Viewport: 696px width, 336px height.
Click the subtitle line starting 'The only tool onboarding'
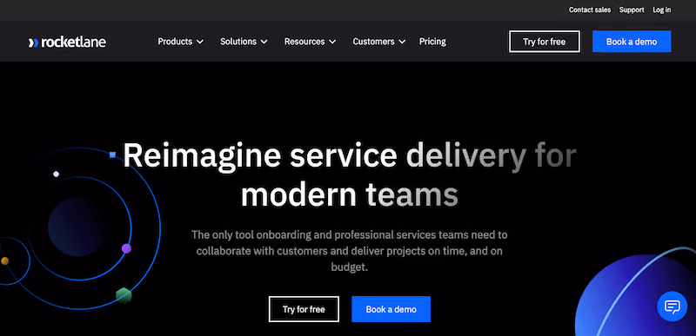click(350, 234)
